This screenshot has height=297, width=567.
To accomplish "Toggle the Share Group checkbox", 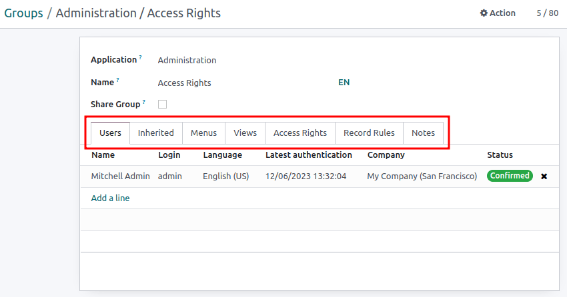I will (x=162, y=105).
